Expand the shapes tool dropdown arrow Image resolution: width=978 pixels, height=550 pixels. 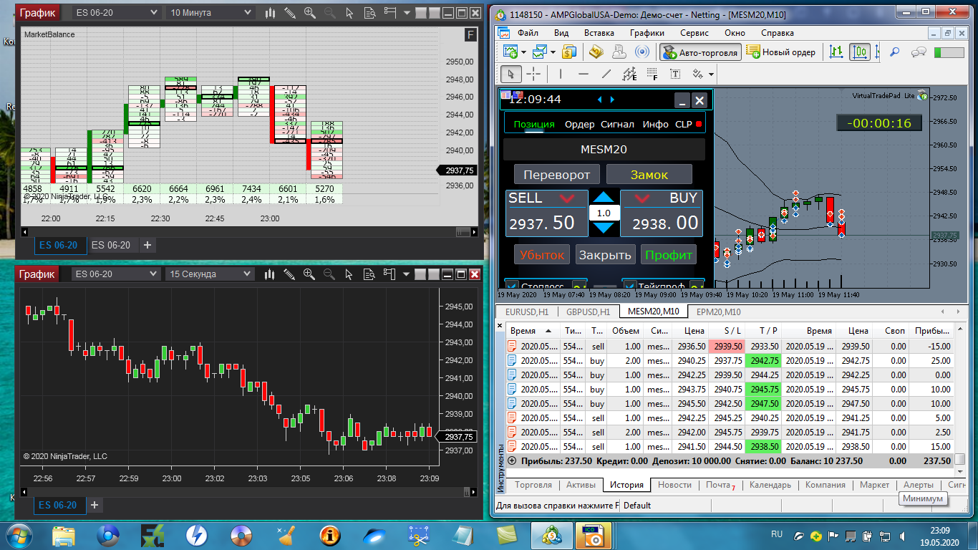(x=711, y=74)
